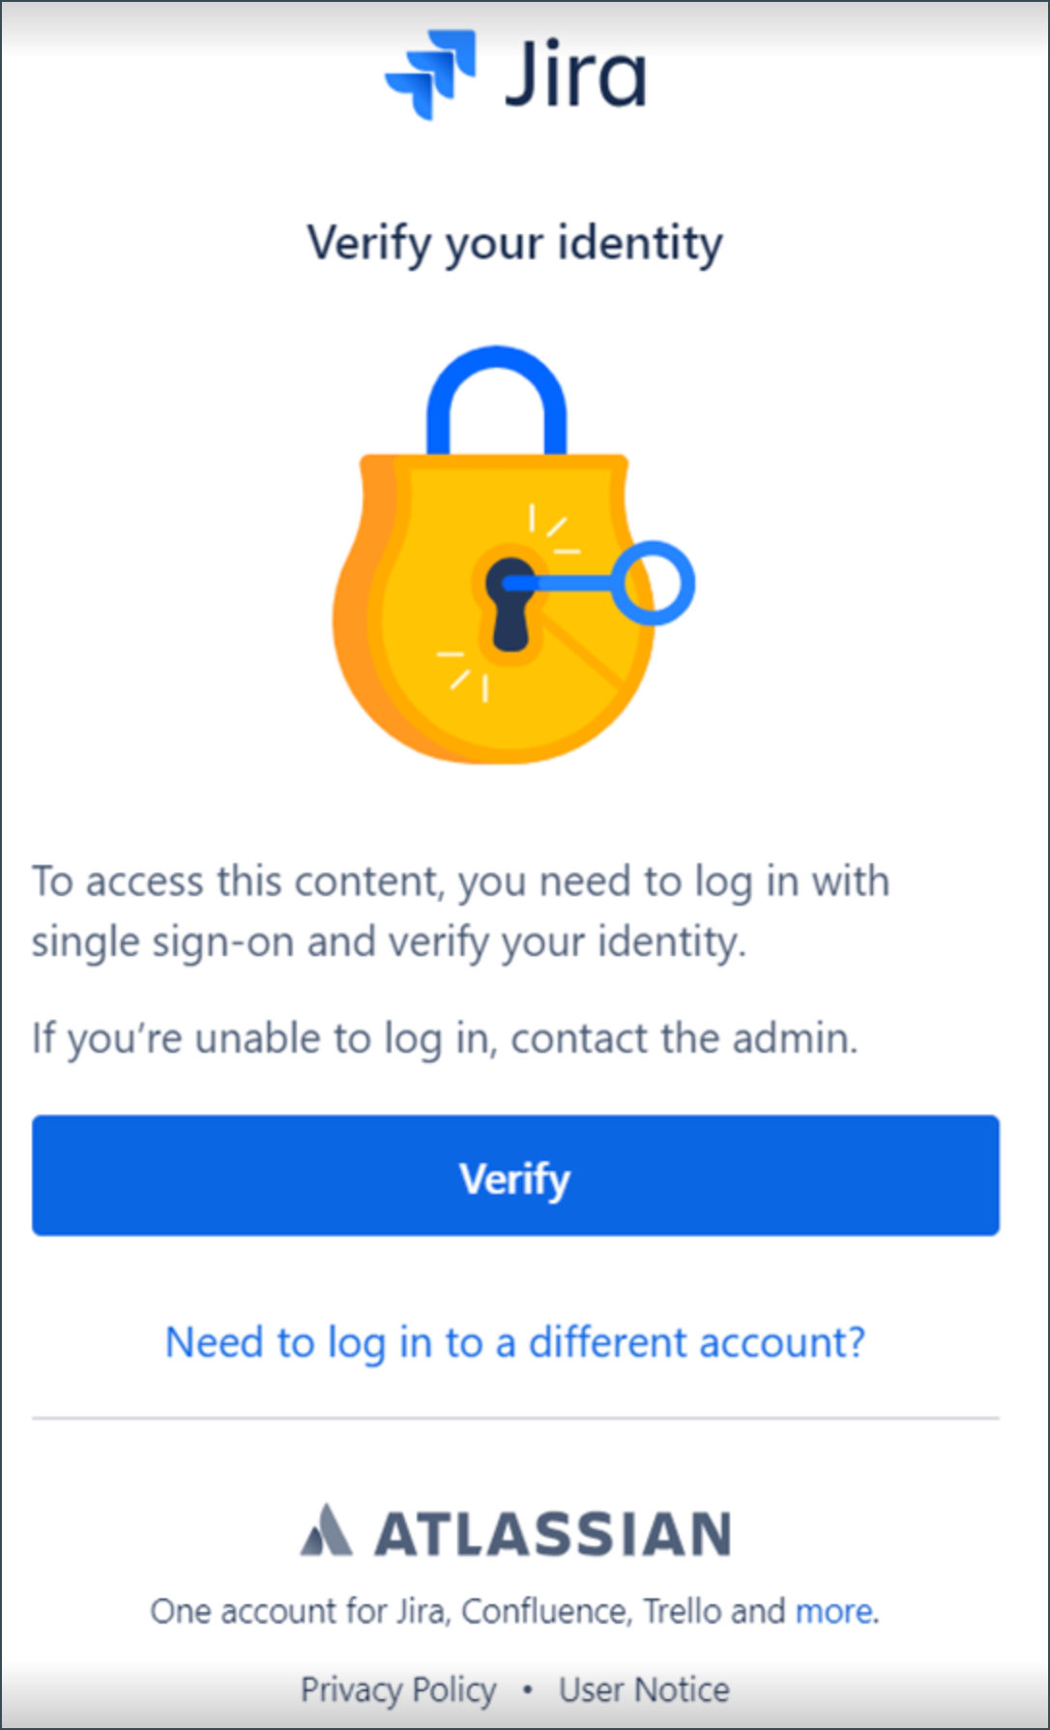Viewport: 1050px width, 1730px height.
Task: Click the dot separator between footer links
Action: tap(527, 1689)
